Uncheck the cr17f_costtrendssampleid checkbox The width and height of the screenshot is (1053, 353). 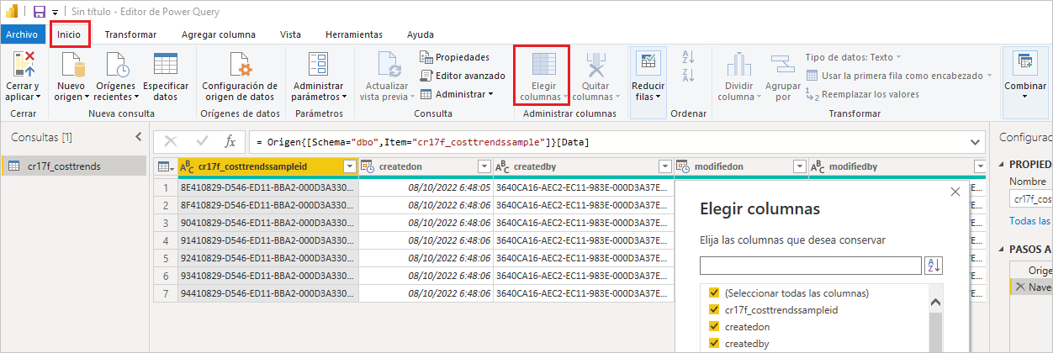[x=714, y=310]
